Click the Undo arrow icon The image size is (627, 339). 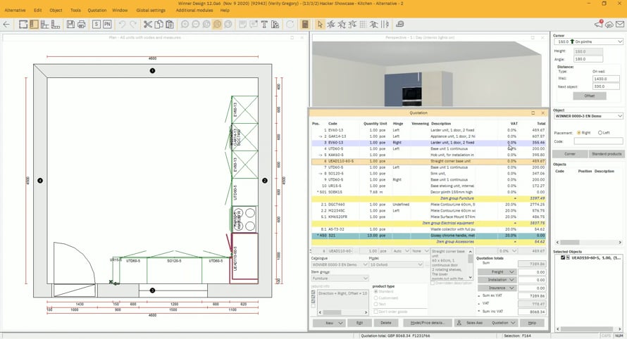123,25
